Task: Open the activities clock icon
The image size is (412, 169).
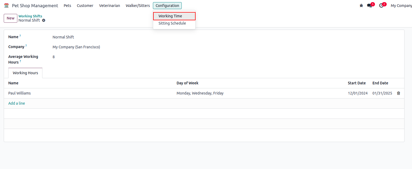Action: [381, 6]
